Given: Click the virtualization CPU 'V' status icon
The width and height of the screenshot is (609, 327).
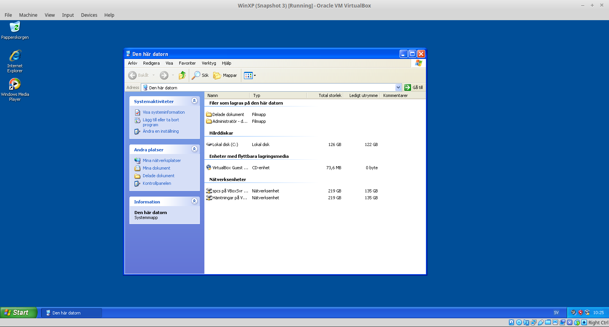Looking at the screenshot, I should point(570,322).
